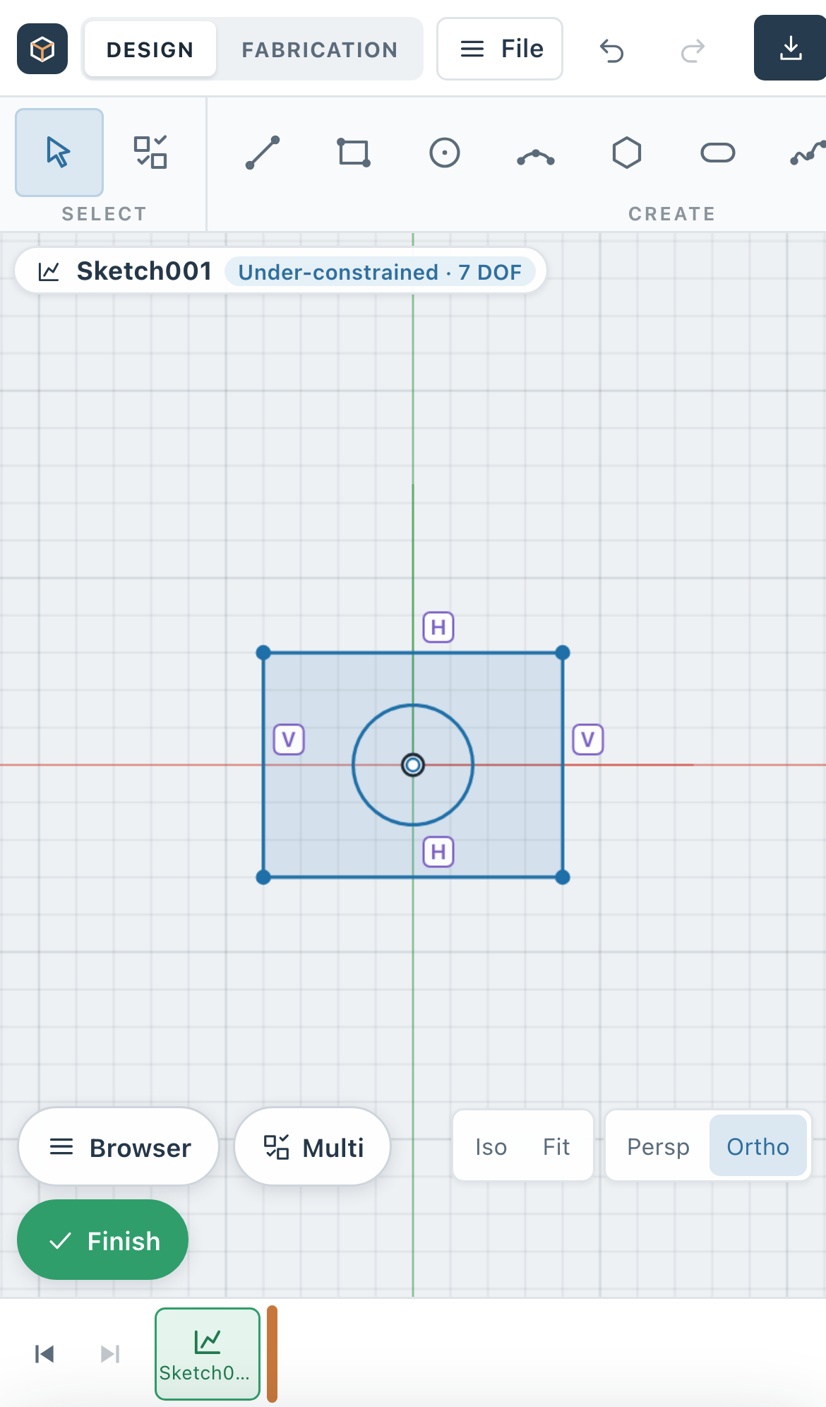Image resolution: width=826 pixels, height=1407 pixels.
Task: Toggle Multi selection mode
Action: tap(312, 1147)
